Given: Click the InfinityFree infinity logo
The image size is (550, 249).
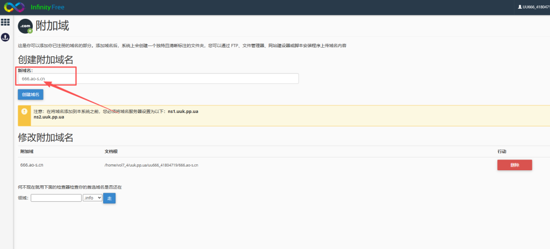Looking at the screenshot, I should (14, 7).
